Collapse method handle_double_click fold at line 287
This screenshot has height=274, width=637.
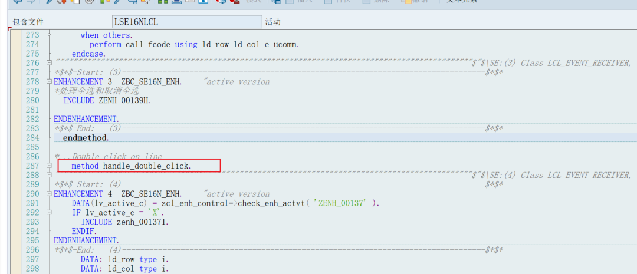coord(49,166)
